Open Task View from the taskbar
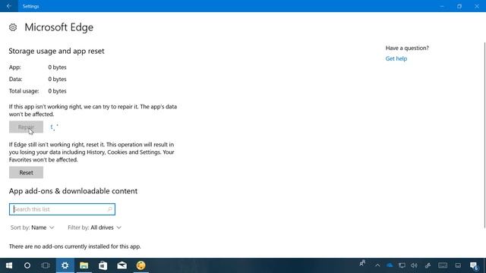 (x=46, y=265)
